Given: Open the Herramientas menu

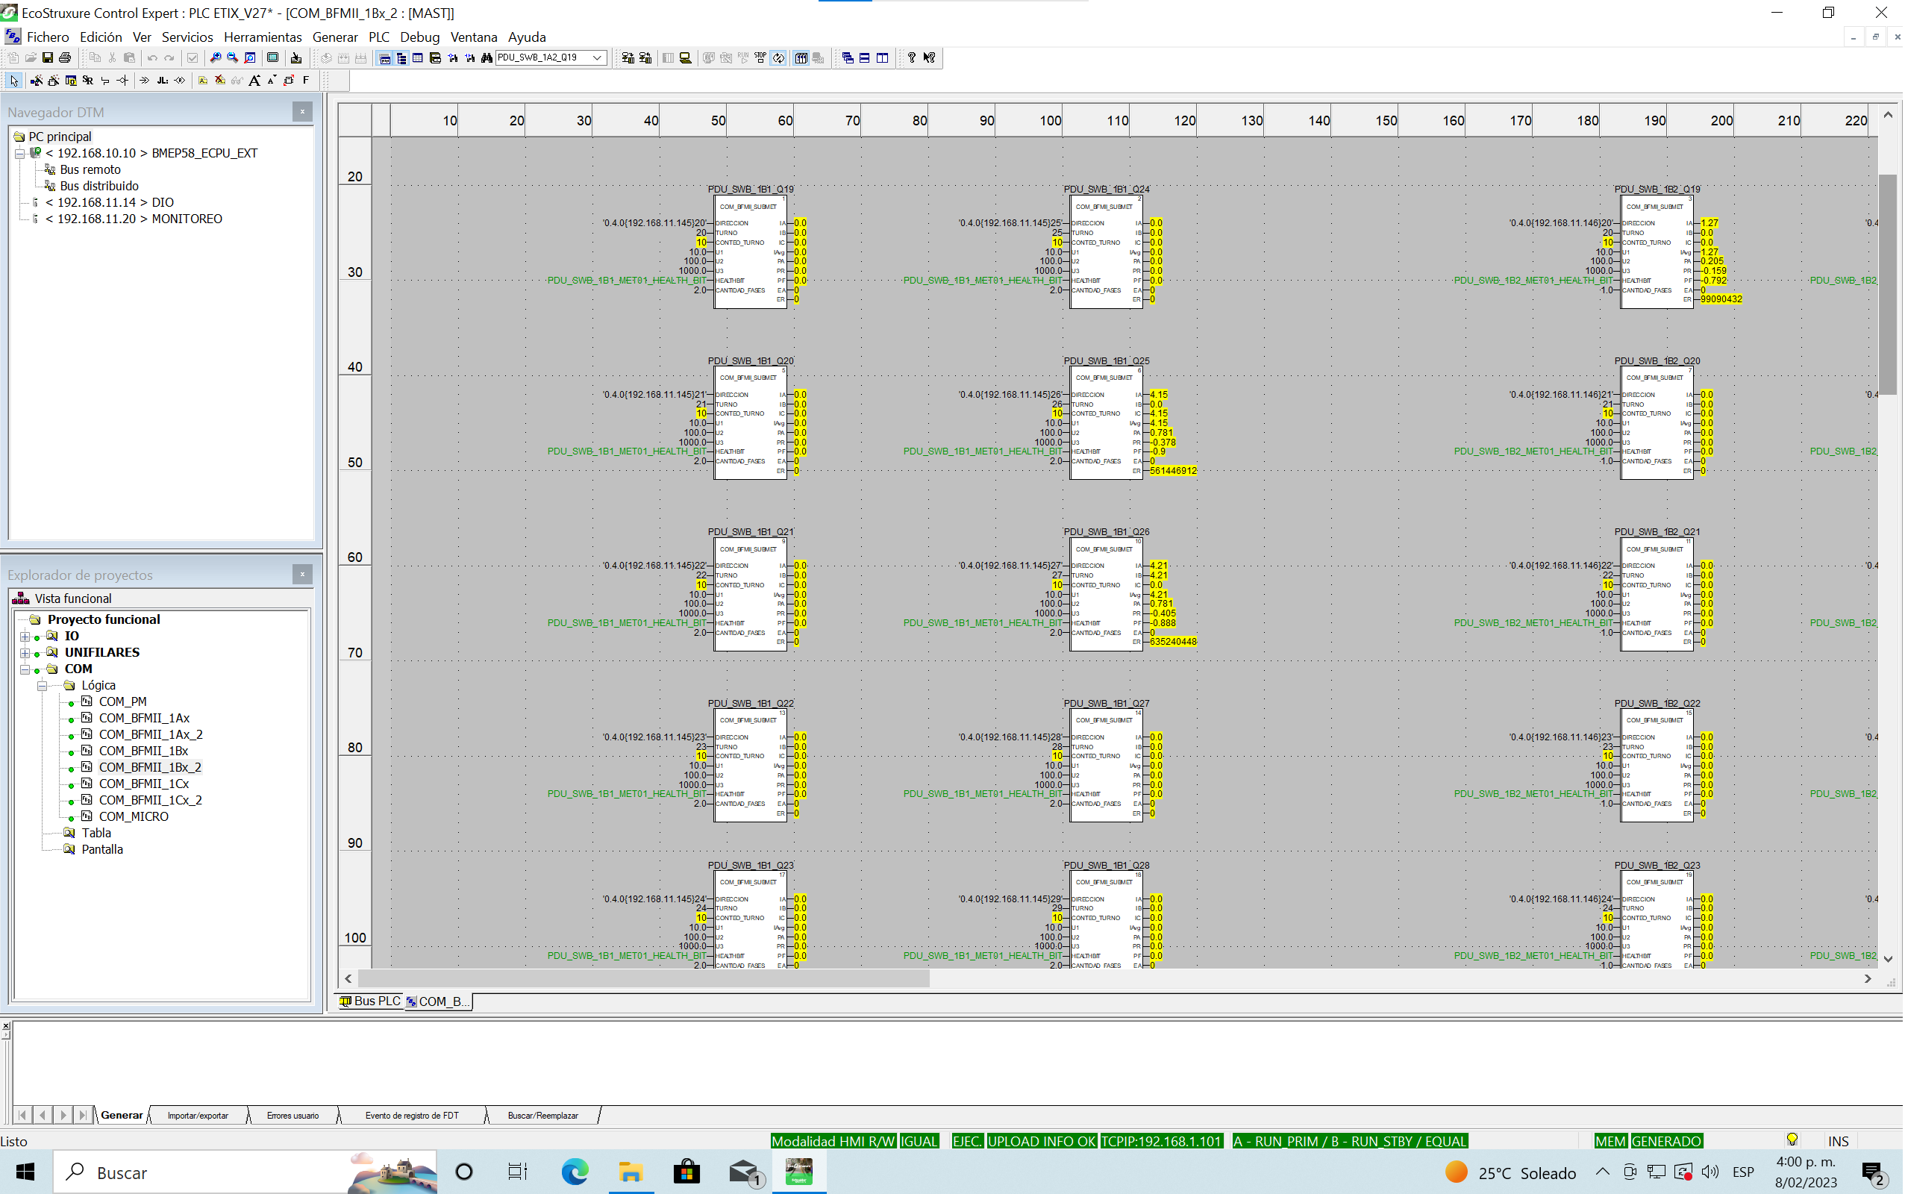Looking at the screenshot, I should [x=262, y=37].
